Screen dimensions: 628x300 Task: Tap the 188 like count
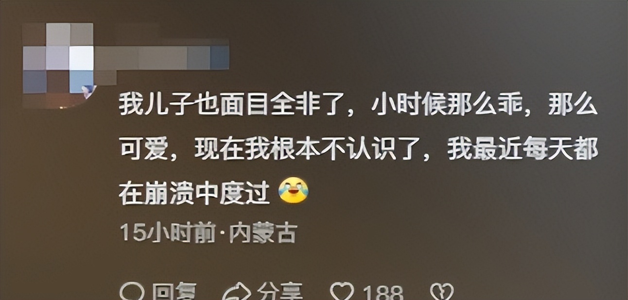pyautogui.click(x=383, y=293)
